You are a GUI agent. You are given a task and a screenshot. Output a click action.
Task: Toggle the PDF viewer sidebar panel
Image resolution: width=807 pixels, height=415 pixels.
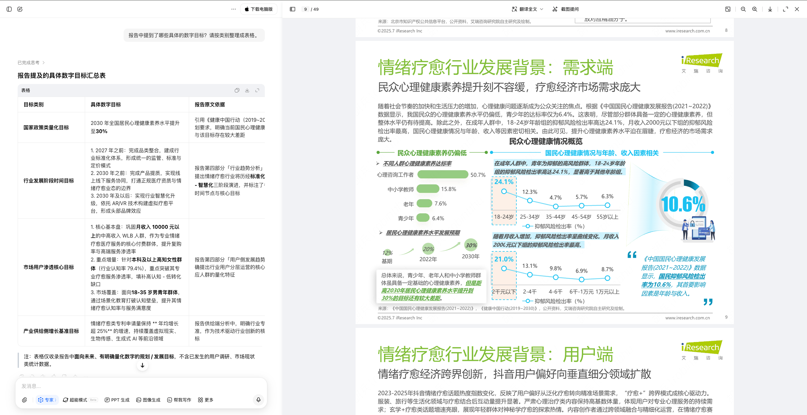coord(292,9)
